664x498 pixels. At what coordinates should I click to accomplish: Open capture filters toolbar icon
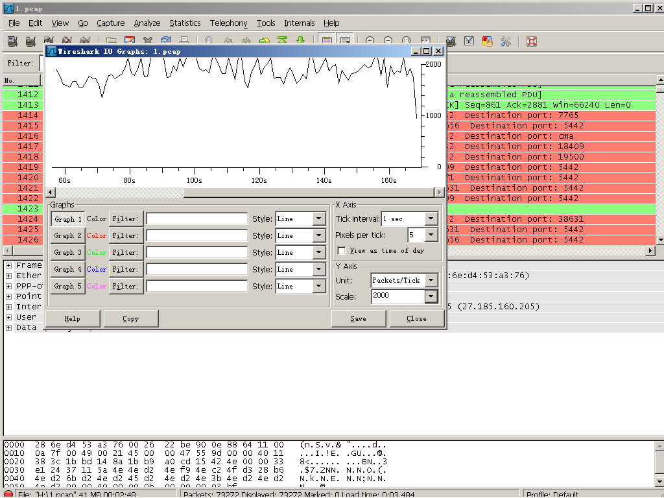click(x=451, y=41)
